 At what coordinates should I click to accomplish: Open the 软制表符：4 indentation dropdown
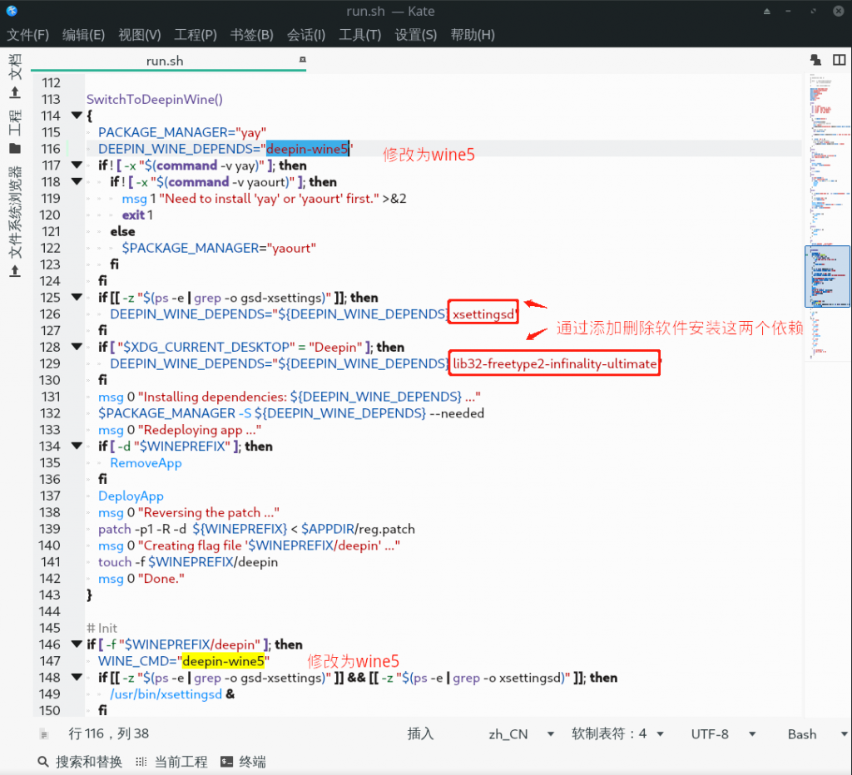point(617,734)
